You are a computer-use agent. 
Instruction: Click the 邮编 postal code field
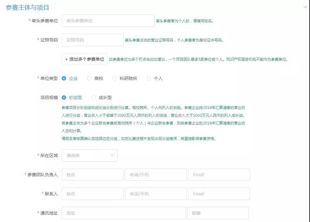tap(218, 213)
